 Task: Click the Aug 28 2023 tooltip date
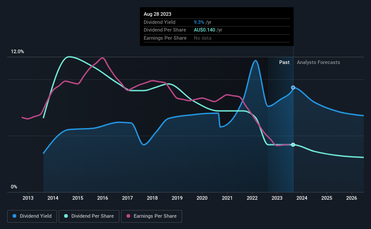click(x=157, y=14)
